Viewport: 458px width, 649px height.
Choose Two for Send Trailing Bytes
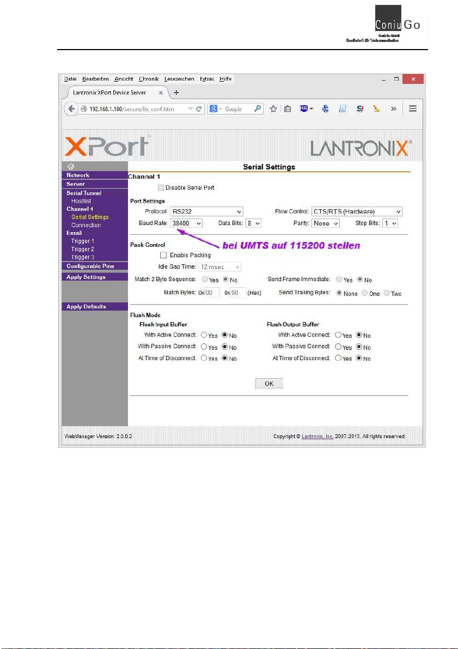pos(387,293)
